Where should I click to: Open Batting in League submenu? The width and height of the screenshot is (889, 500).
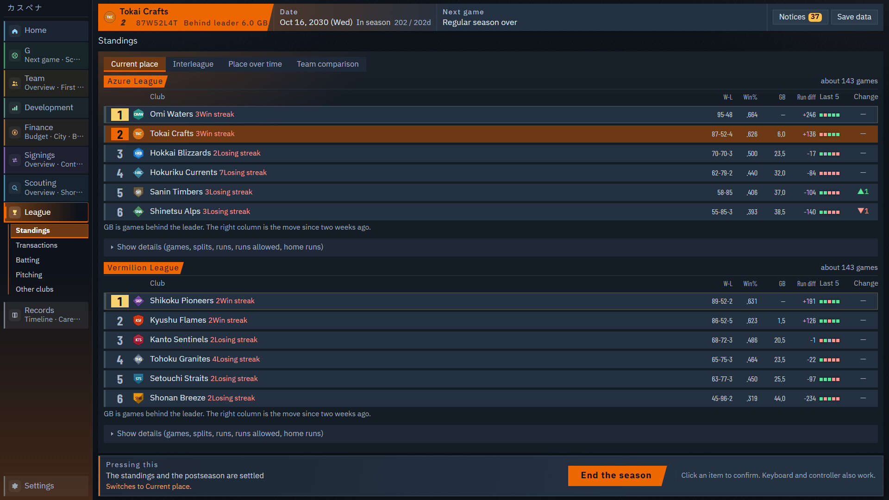pyautogui.click(x=49, y=260)
